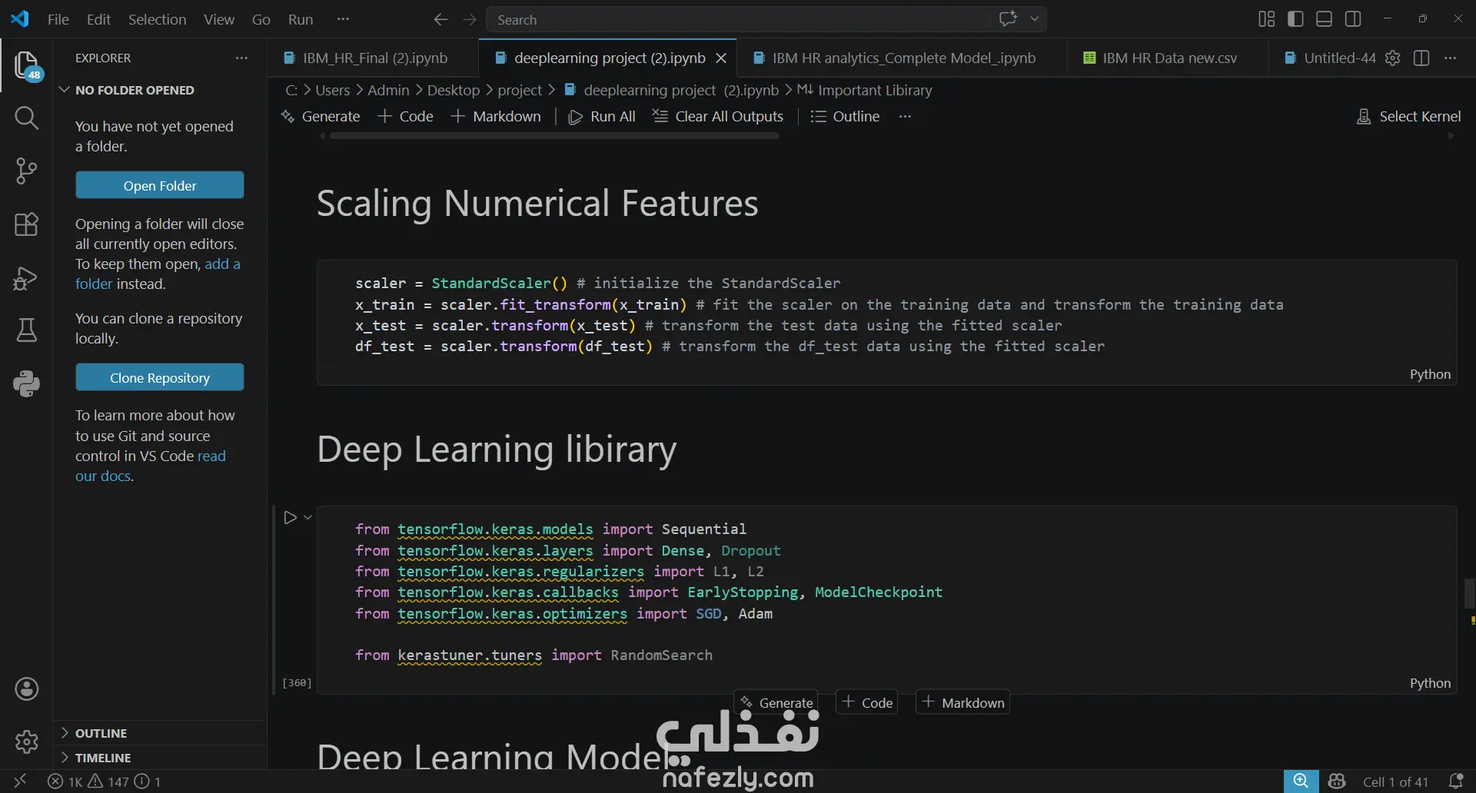Open the Extensions view
The width and height of the screenshot is (1476, 793).
pos(26,224)
